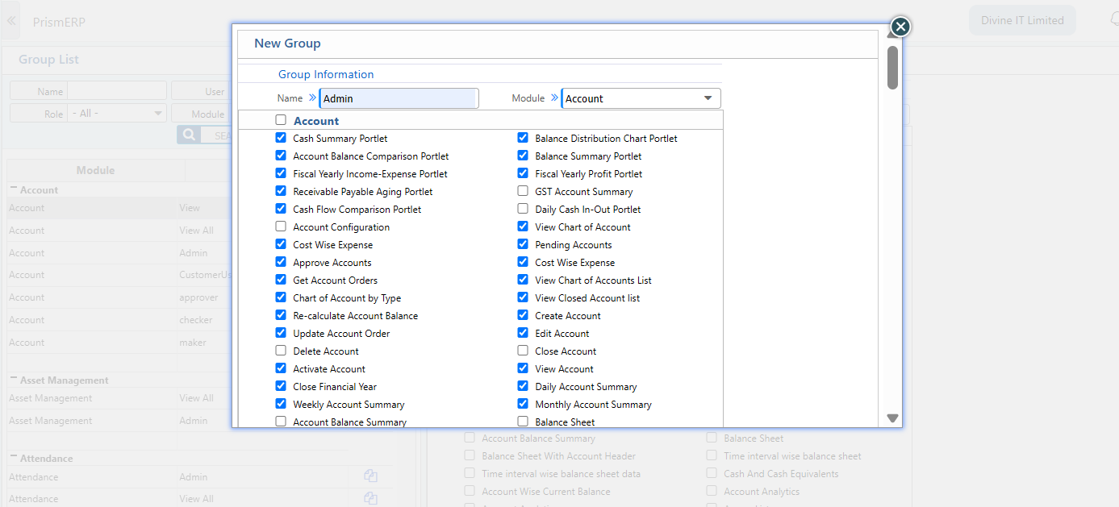Viewport: 1119px width, 507px height.
Task: Click the double-arrow icon beside the Module label
Action: pos(553,97)
